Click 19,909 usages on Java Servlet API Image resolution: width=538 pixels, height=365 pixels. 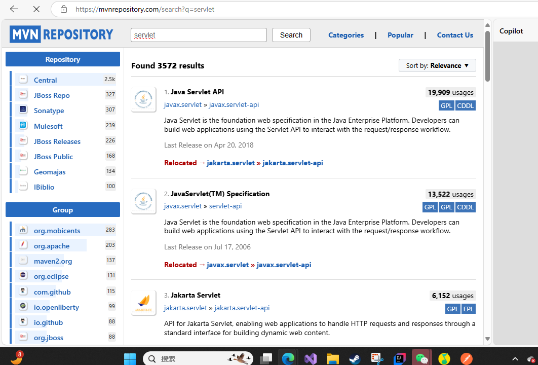pos(450,92)
